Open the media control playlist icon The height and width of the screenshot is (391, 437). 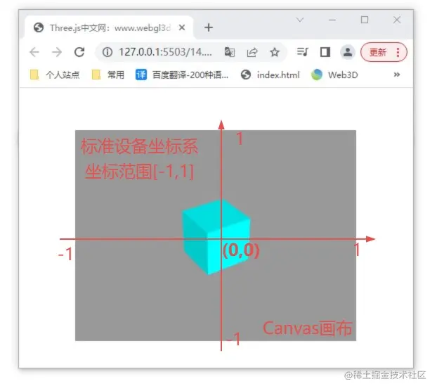click(x=302, y=52)
